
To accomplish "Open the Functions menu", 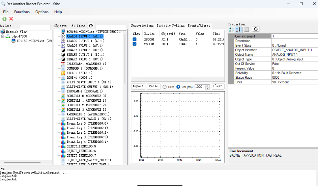I will click(22, 12).
